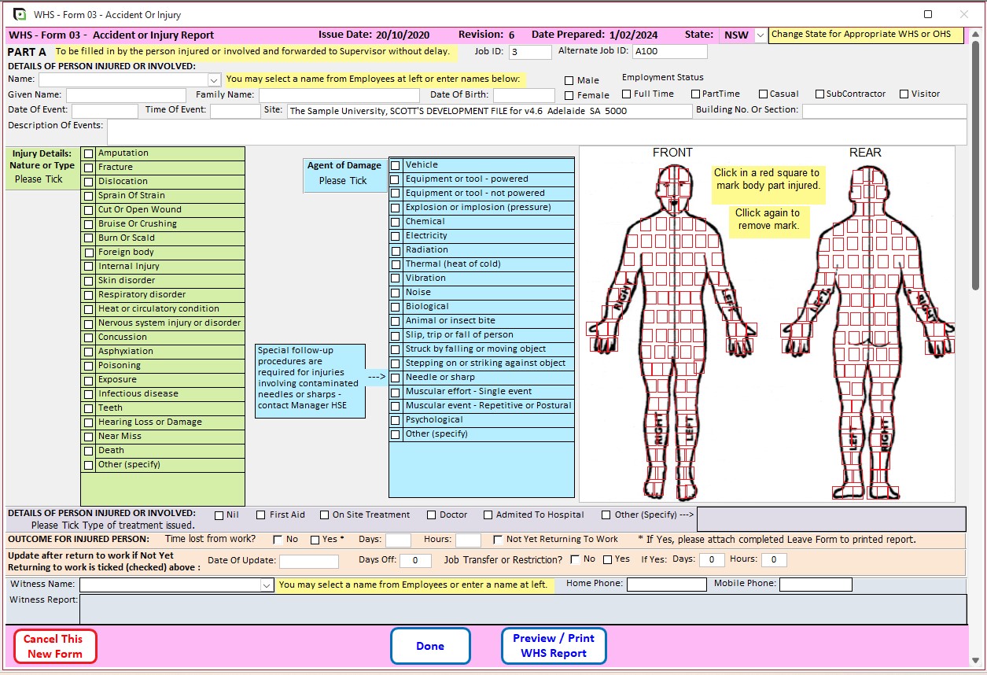Click Change State for Appropriate WHS or OHS
Screen dimensions: 987x675
[865, 35]
